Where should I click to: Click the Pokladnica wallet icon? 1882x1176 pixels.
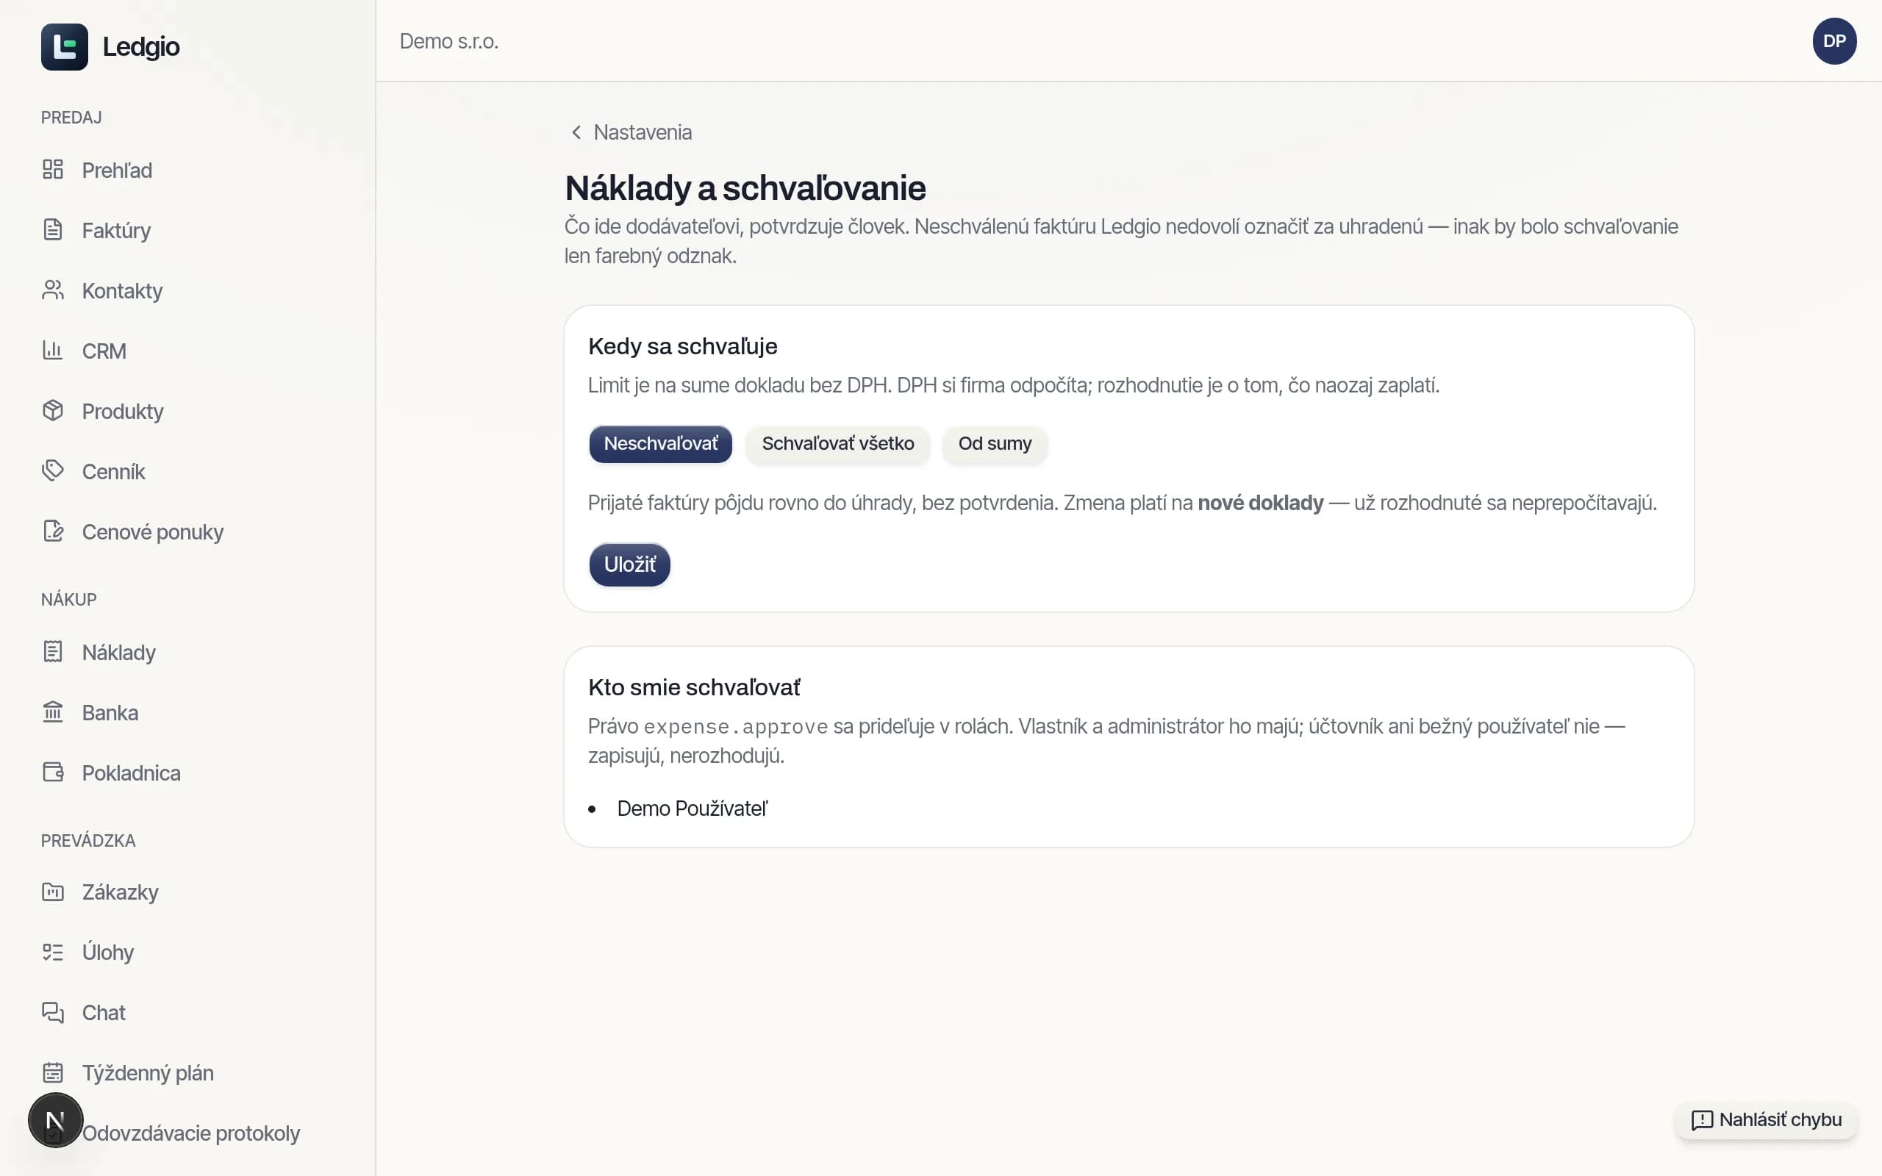click(x=53, y=772)
